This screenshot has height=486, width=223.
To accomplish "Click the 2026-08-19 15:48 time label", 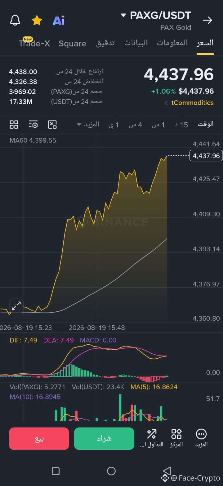I will 97,328.
